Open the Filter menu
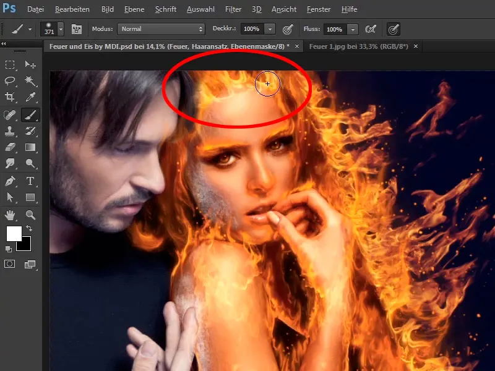 tap(233, 9)
